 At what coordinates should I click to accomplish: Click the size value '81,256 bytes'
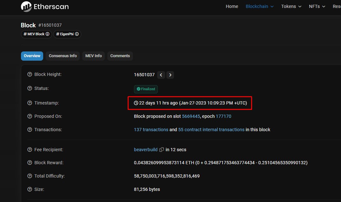[x=147, y=189]
